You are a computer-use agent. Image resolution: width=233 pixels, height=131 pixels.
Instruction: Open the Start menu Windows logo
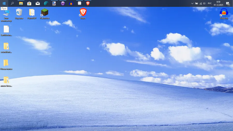pos(4,3)
